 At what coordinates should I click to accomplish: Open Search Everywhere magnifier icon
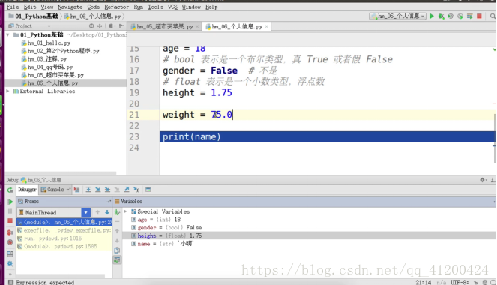[493, 16]
